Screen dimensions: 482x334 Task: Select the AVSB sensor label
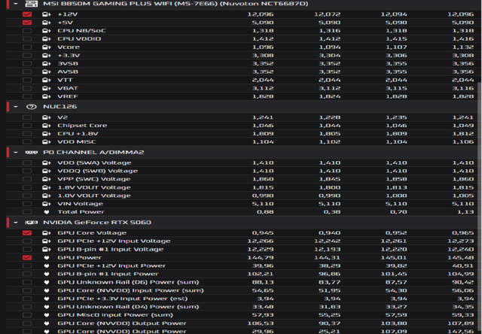(x=68, y=71)
